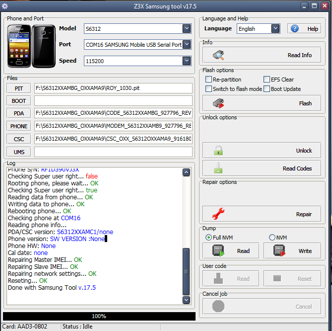Image resolution: width=332 pixels, height=331 pixels.
Task: Enable the Re-partition checkbox
Action: 208,80
